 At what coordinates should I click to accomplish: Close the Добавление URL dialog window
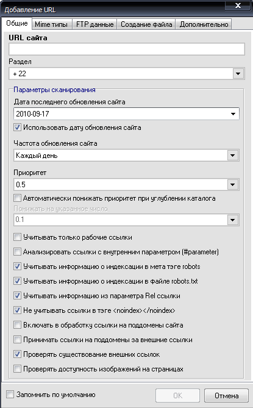click(238, 5)
